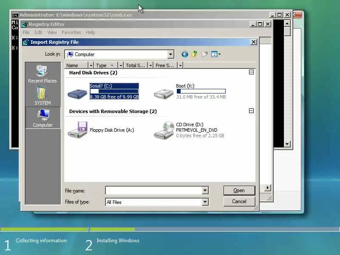
Task: Create a new folder with the toolbar icon
Action: click(x=204, y=54)
